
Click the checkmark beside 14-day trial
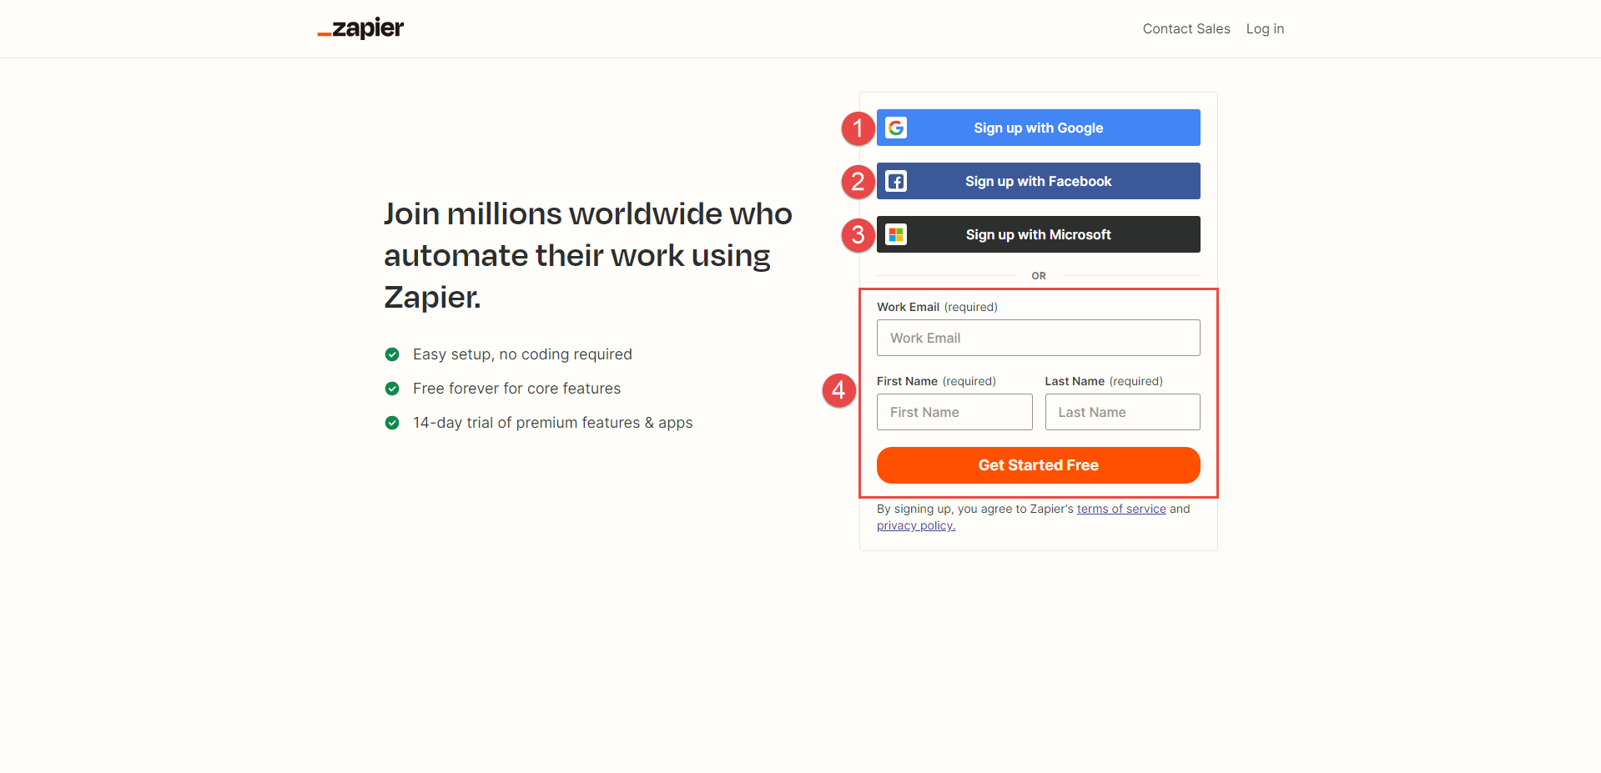click(392, 423)
